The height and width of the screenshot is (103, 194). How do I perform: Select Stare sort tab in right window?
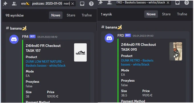click(x=166, y=14)
